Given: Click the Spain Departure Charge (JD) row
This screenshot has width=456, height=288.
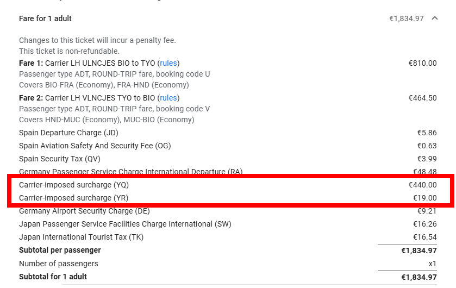Looking at the screenshot, I should pos(228,133).
